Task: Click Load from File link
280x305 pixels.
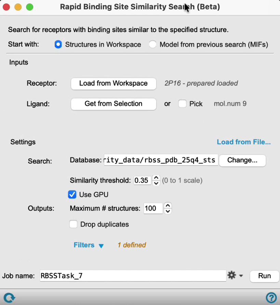Action: [244, 142]
